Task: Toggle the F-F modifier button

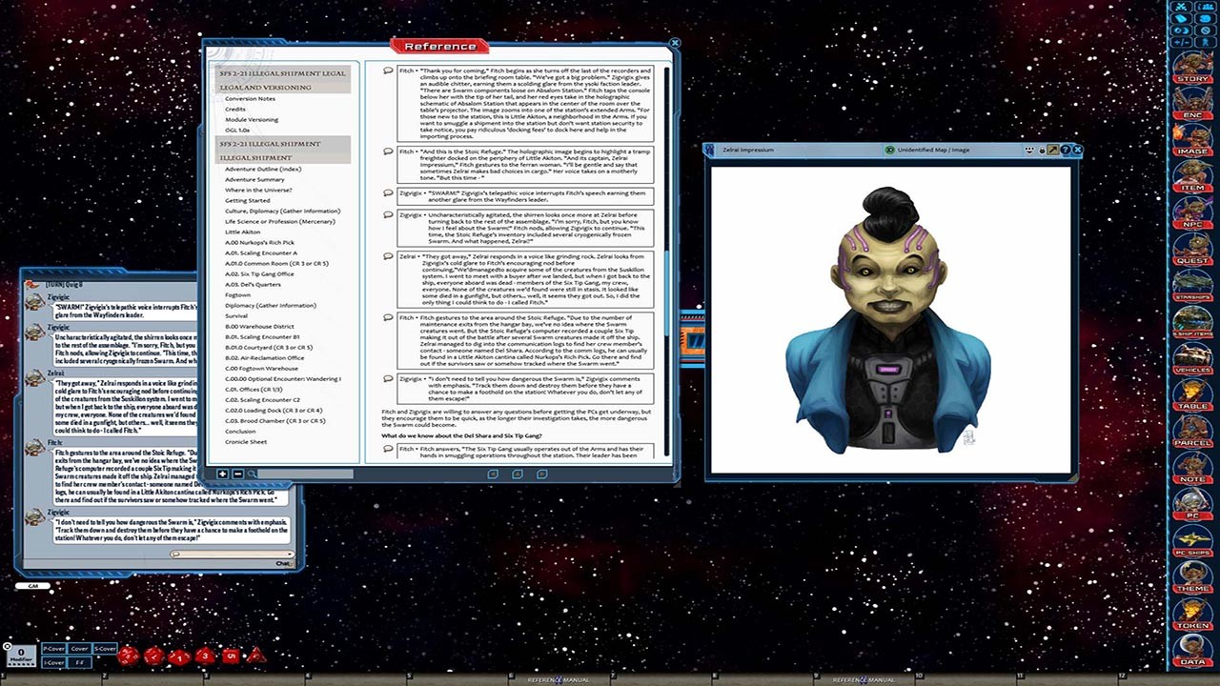Action: tap(79, 662)
